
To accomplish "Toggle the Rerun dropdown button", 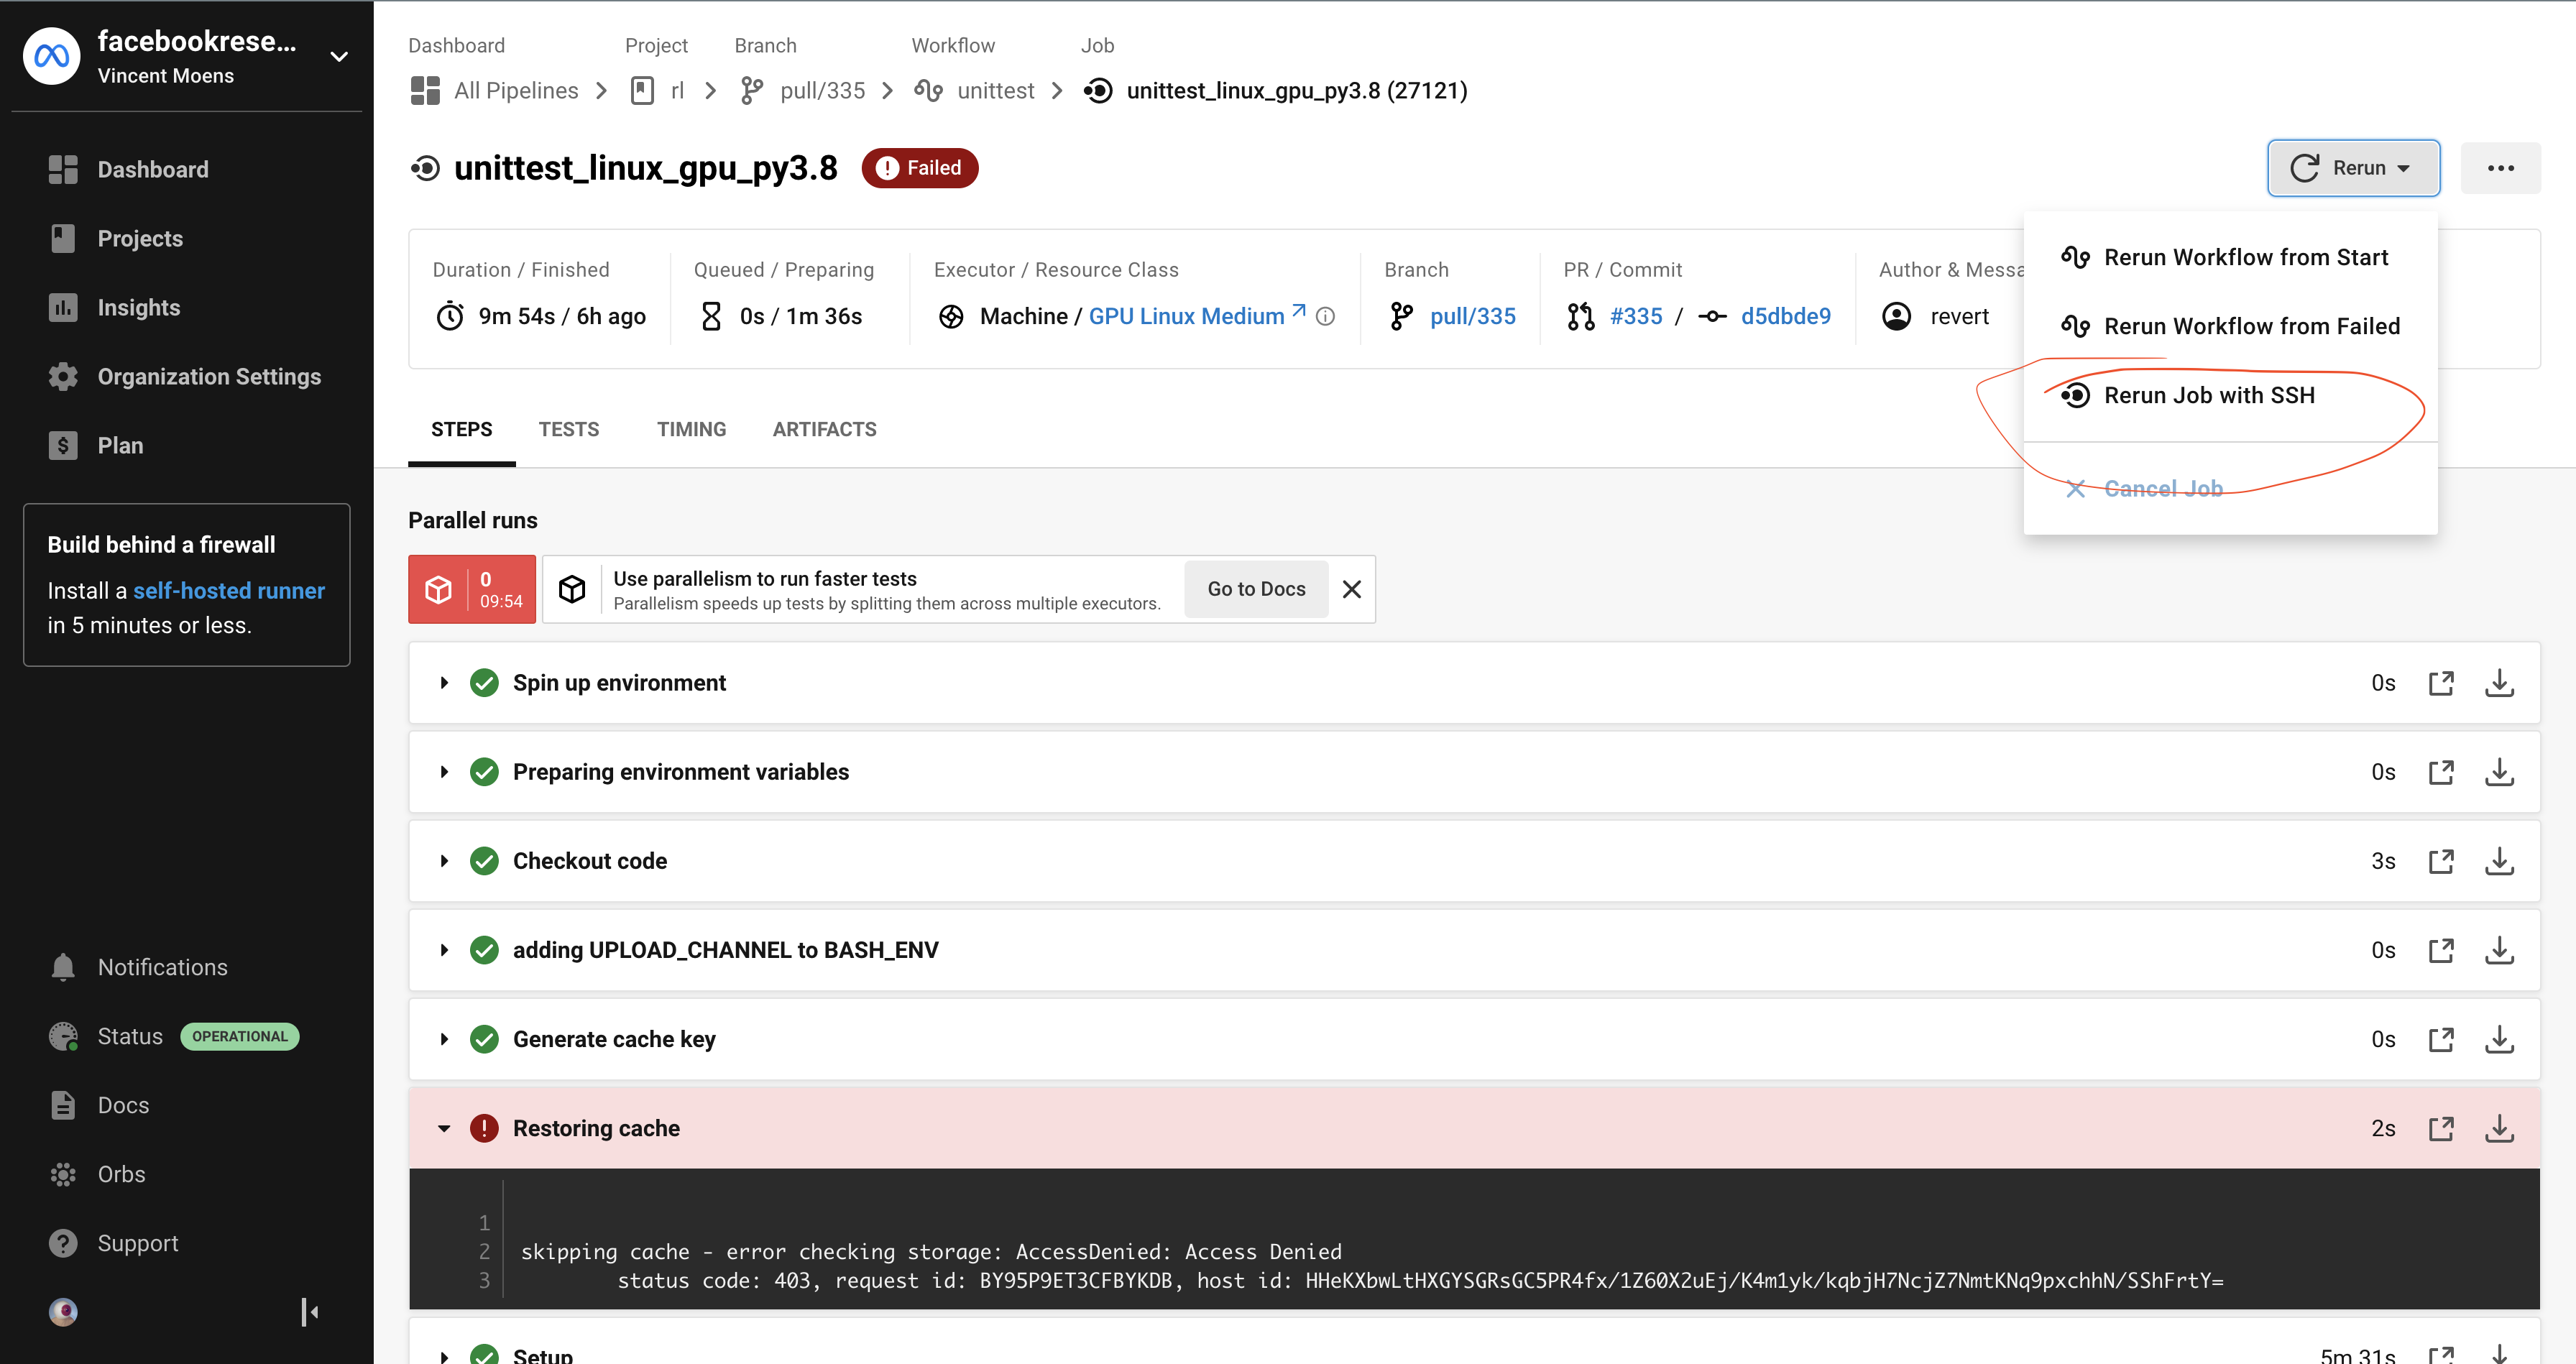I will tap(2352, 168).
